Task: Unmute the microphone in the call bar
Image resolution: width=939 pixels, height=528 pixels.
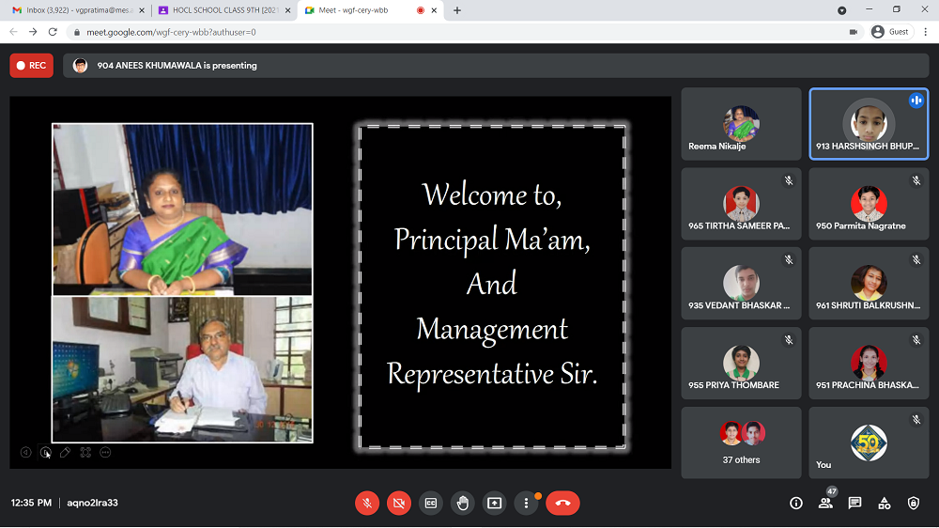Action: (x=367, y=504)
